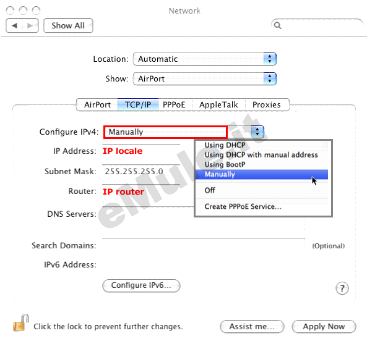Click the Configure IPv4 dropdown arrows
The height and width of the screenshot is (341, 367).
click(257, 132)
